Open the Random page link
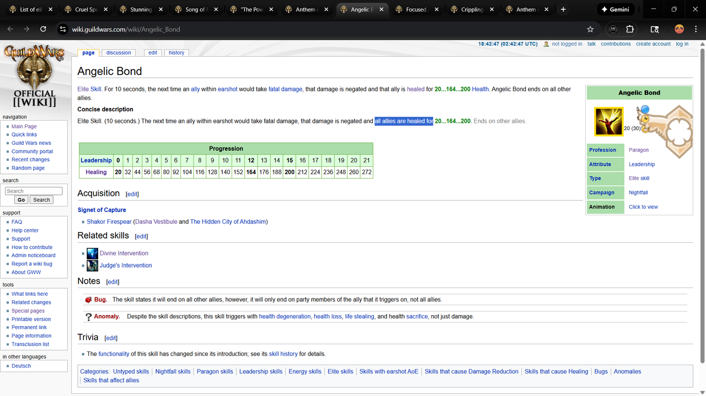The width and height of the screenshot is (706, 396). [x=28, y=168]
